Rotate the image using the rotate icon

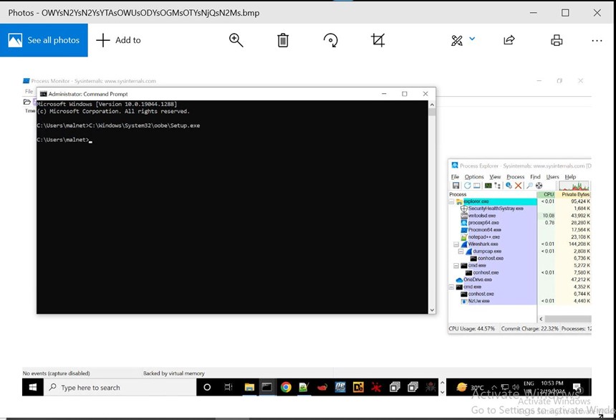tap(330, 40)
